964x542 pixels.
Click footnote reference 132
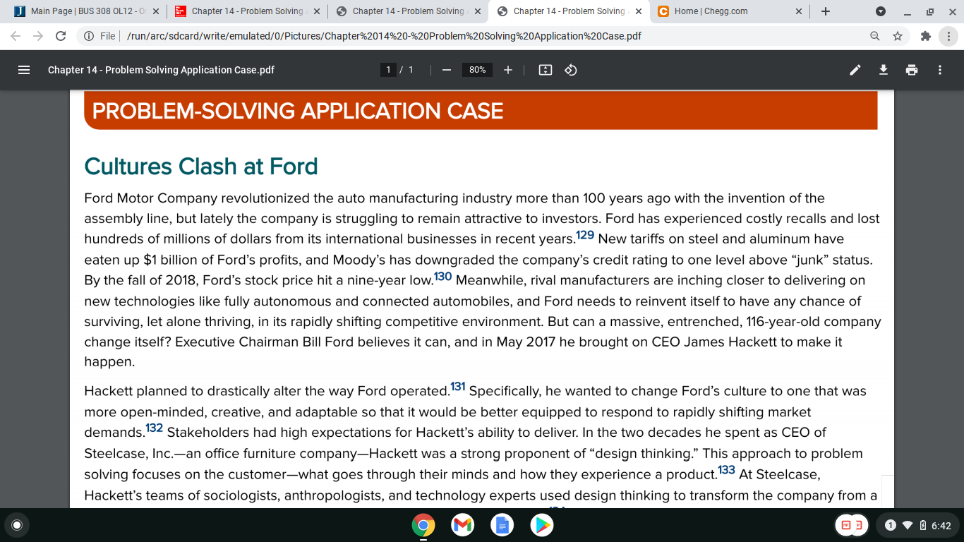155,428
